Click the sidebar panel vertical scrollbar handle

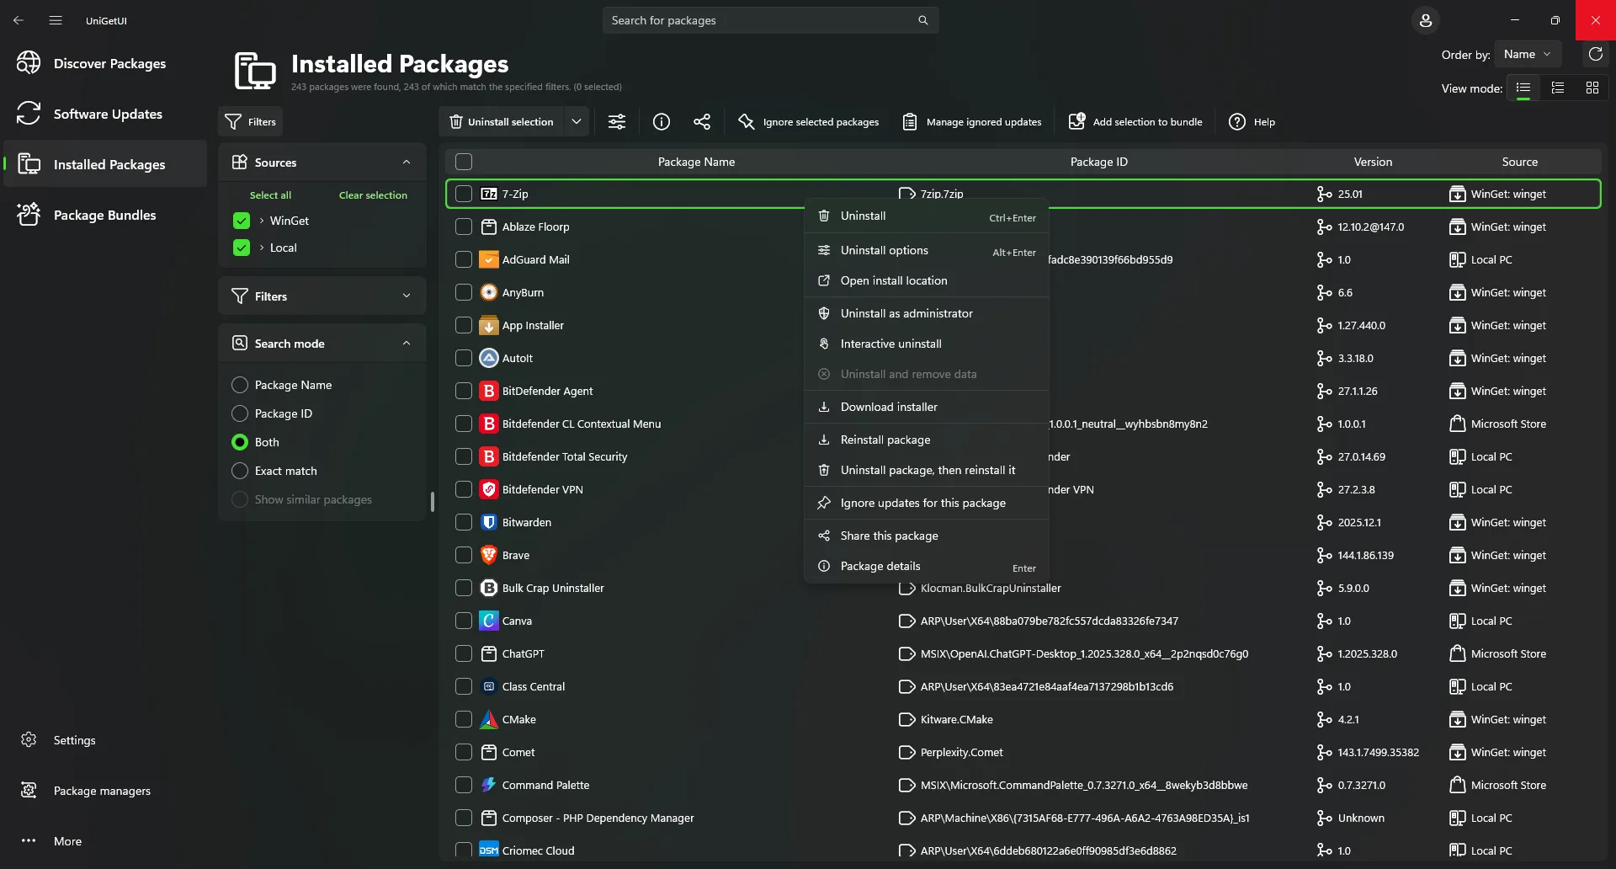click(433, 502)
